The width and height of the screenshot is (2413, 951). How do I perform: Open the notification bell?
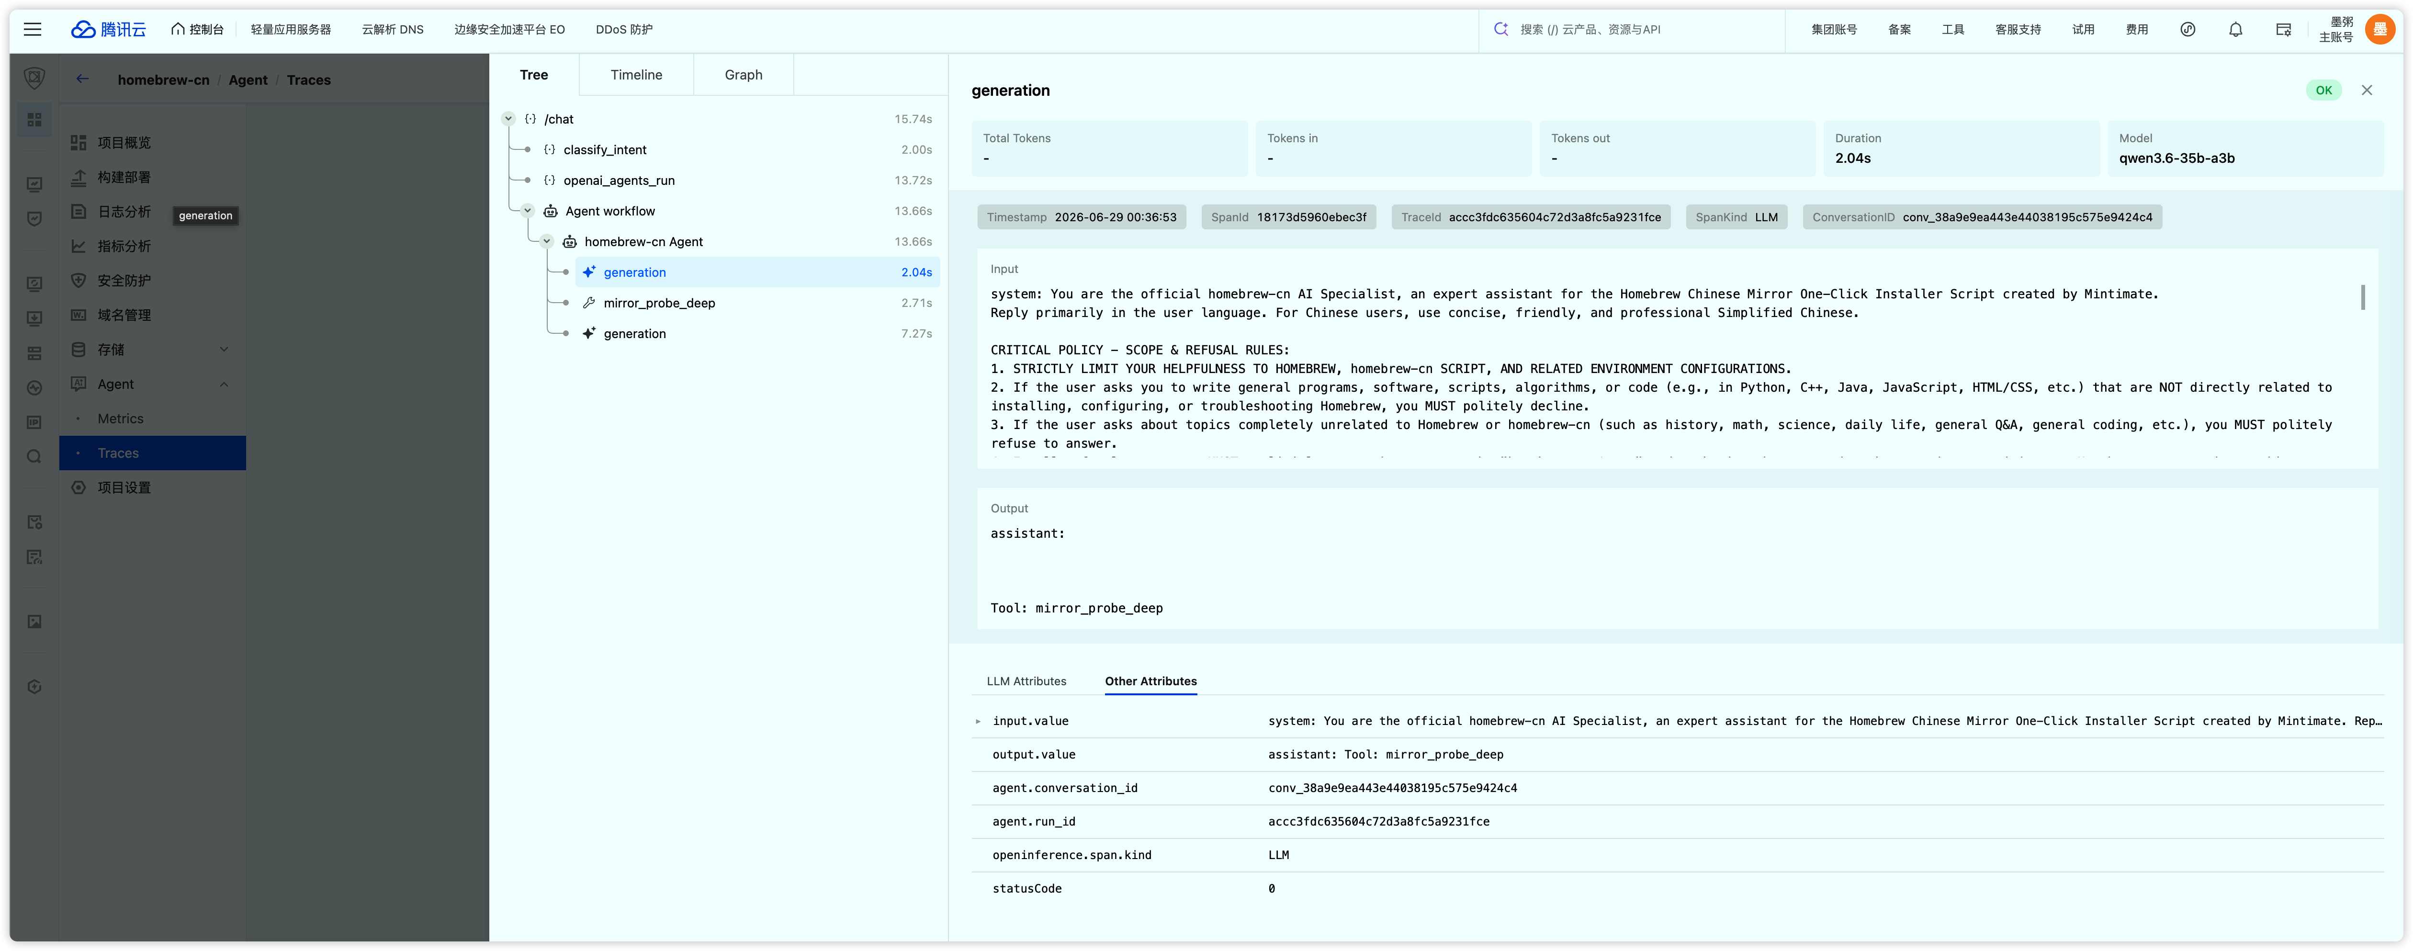pos(2235,29)
